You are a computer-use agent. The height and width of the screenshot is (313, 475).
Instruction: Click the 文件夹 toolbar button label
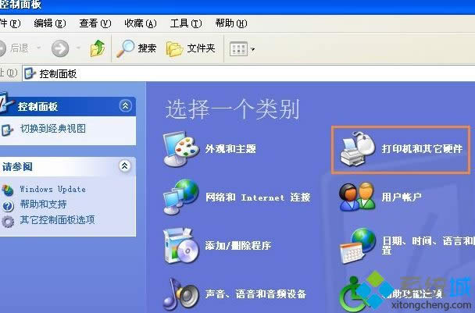[x=201, y=48]
